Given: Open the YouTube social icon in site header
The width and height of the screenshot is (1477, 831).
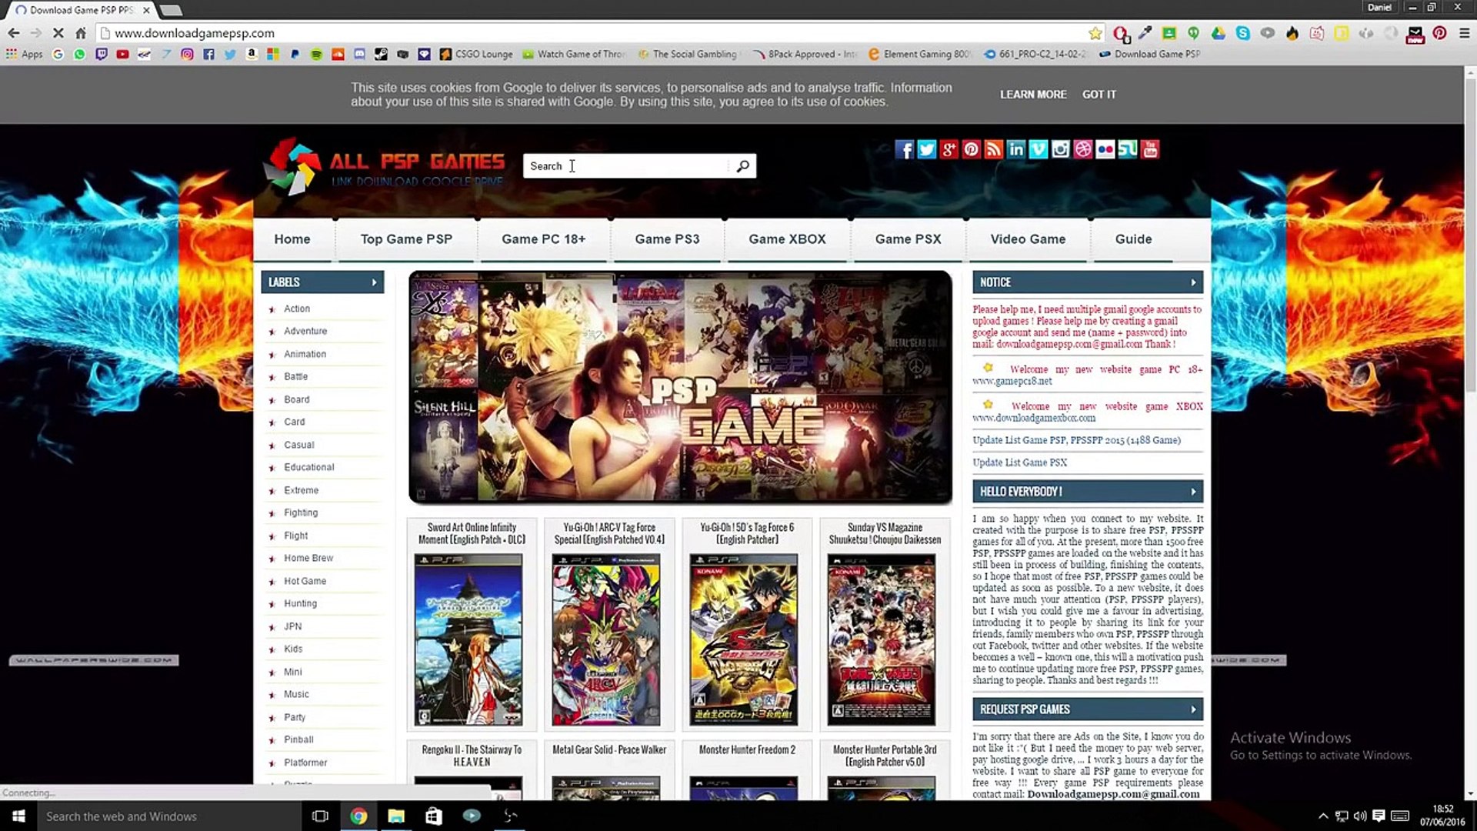Looking at the screenshot, I should 1149,149.
